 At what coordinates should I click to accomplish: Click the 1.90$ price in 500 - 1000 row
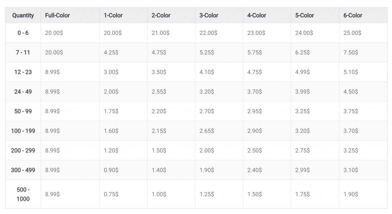click(351, 194)
